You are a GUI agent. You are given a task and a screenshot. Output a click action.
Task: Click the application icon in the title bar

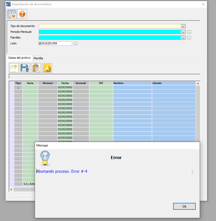click(x=8, y=4)
